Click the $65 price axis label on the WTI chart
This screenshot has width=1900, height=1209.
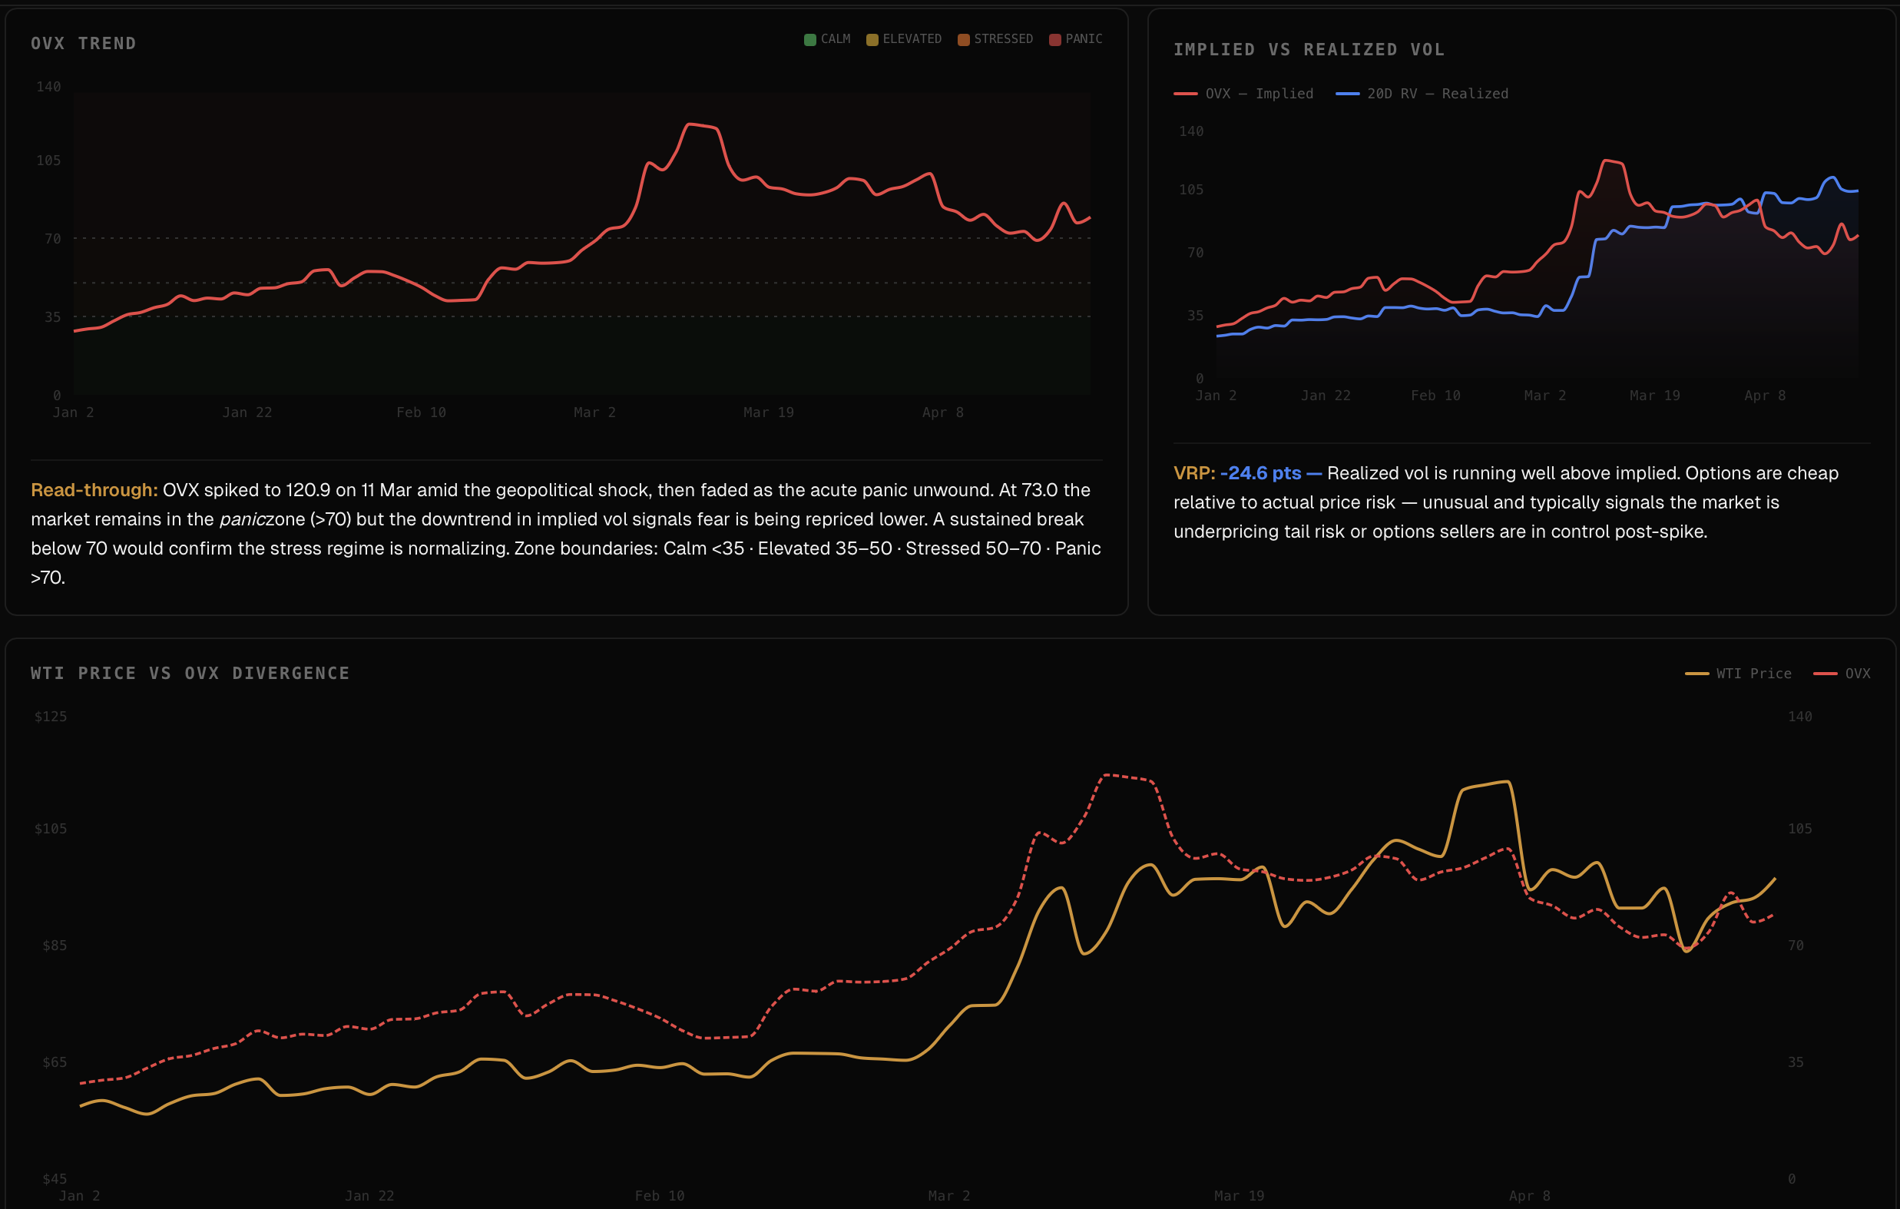coord(55,1063)
